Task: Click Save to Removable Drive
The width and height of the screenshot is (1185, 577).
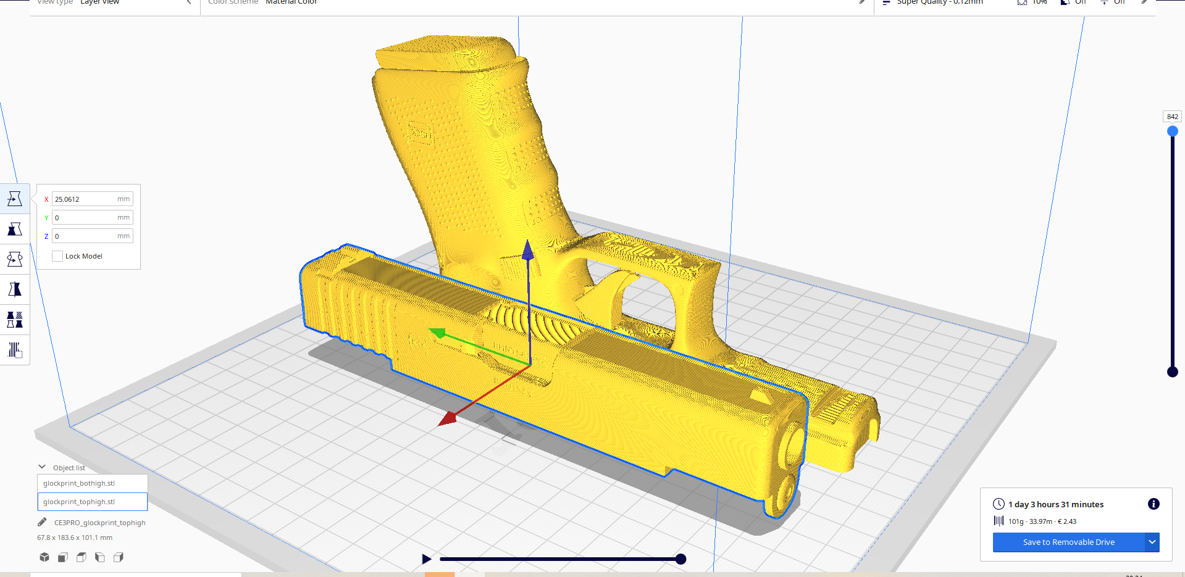Action: (1069, 542)
